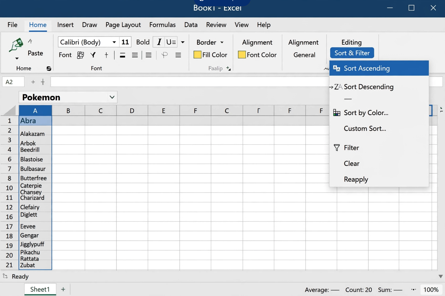Open the File tab

click(12, 25)
